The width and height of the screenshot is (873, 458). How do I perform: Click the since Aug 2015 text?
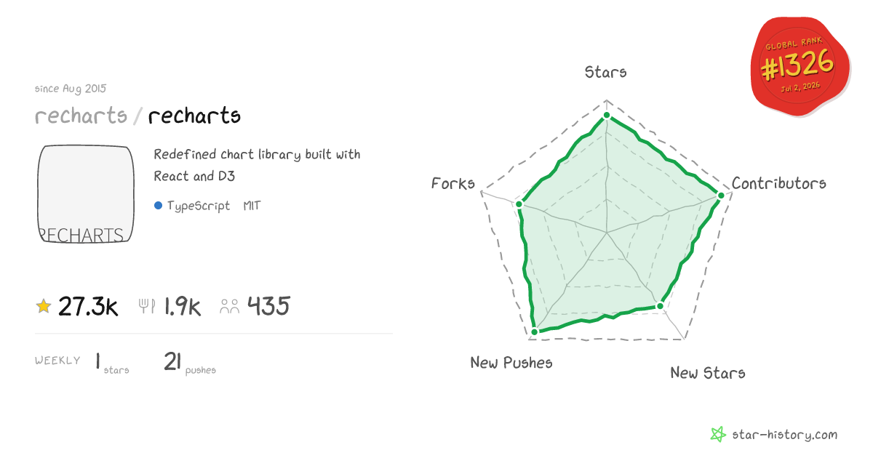pyautogui.click(x=71, y=89)
